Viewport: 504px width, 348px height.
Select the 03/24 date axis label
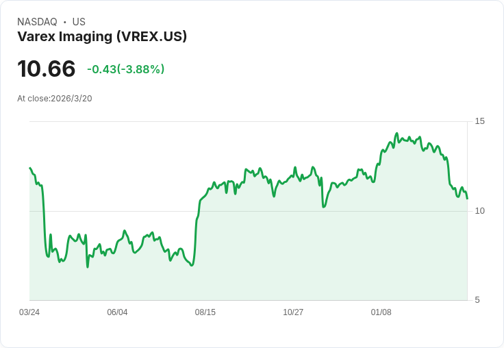29,312
